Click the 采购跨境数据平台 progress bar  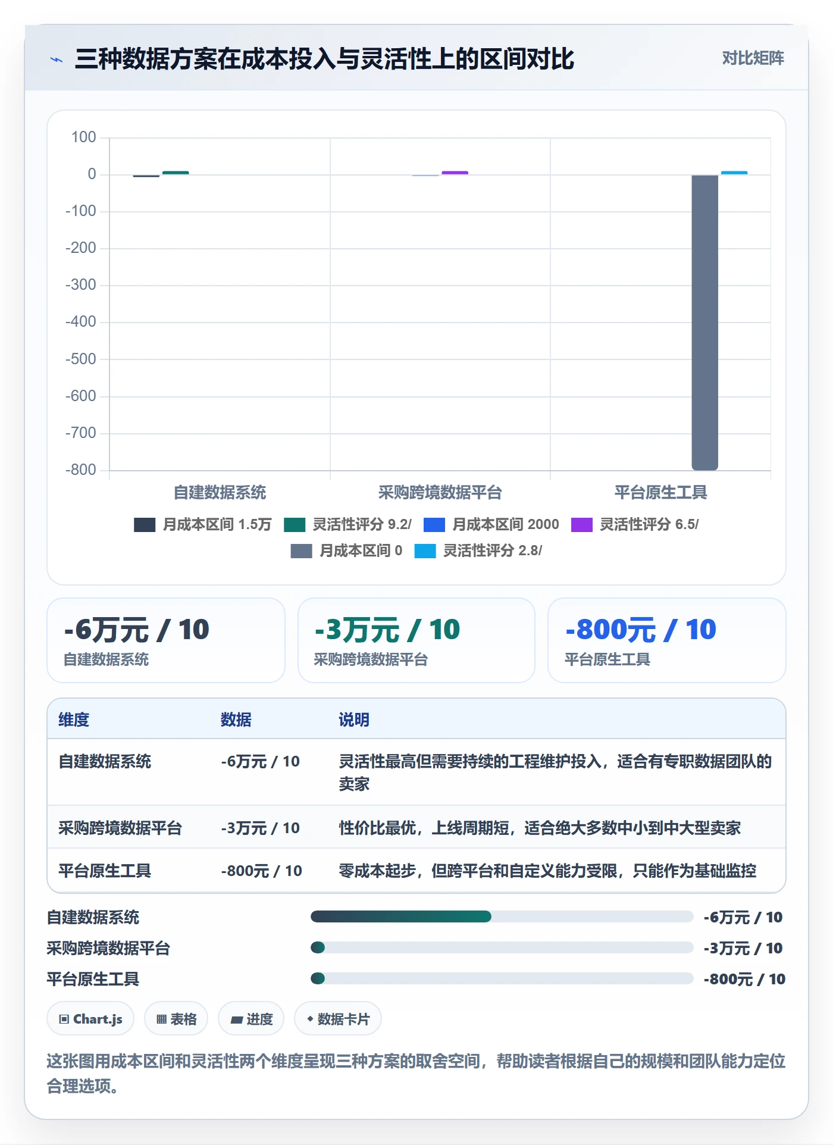click(x=502, y=947)
